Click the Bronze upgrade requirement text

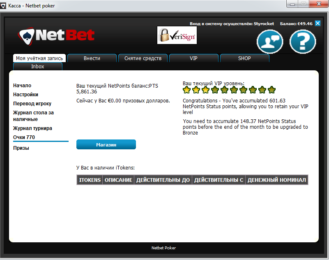[x=246, y=127]
